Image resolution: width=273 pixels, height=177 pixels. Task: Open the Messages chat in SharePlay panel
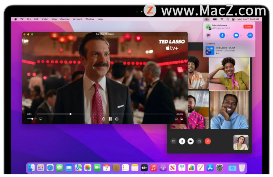tap(208, 35)
